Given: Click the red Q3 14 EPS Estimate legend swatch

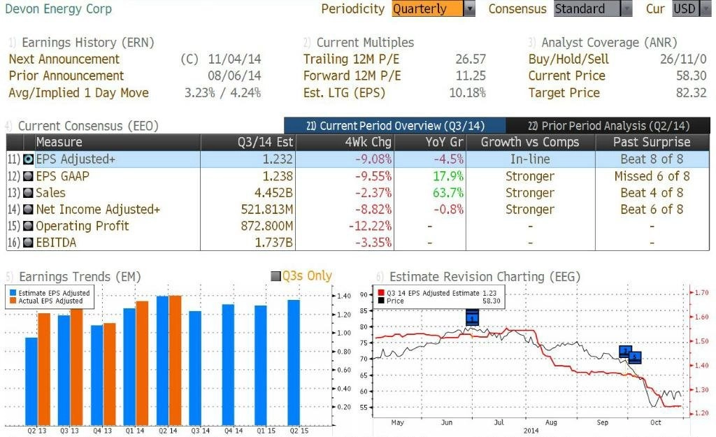Looking at the screenshot, I should (381, 293).
